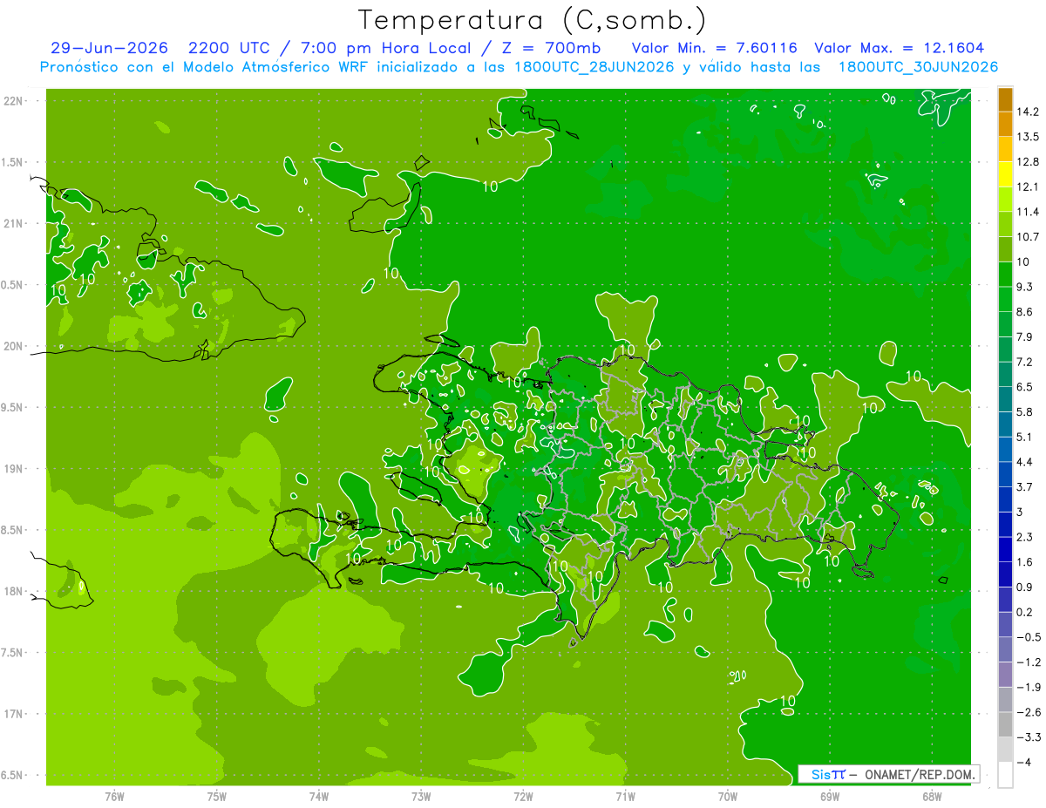Click the '14.2' color bar label
The image size is (1046, 808).
1029,112
